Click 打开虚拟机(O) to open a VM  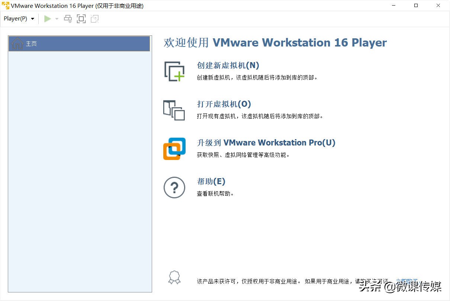[x=224, y=104]
